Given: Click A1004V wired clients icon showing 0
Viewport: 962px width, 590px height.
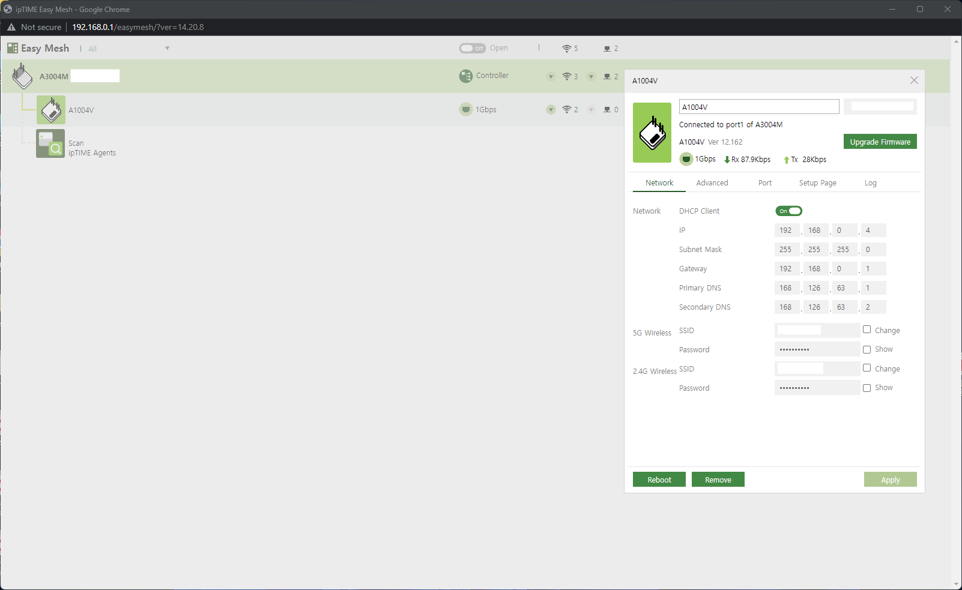Looking at the screenshot, I should (x=607, y=109).
